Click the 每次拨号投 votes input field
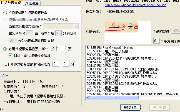This screenshot has width=180, height=112. 29,33
